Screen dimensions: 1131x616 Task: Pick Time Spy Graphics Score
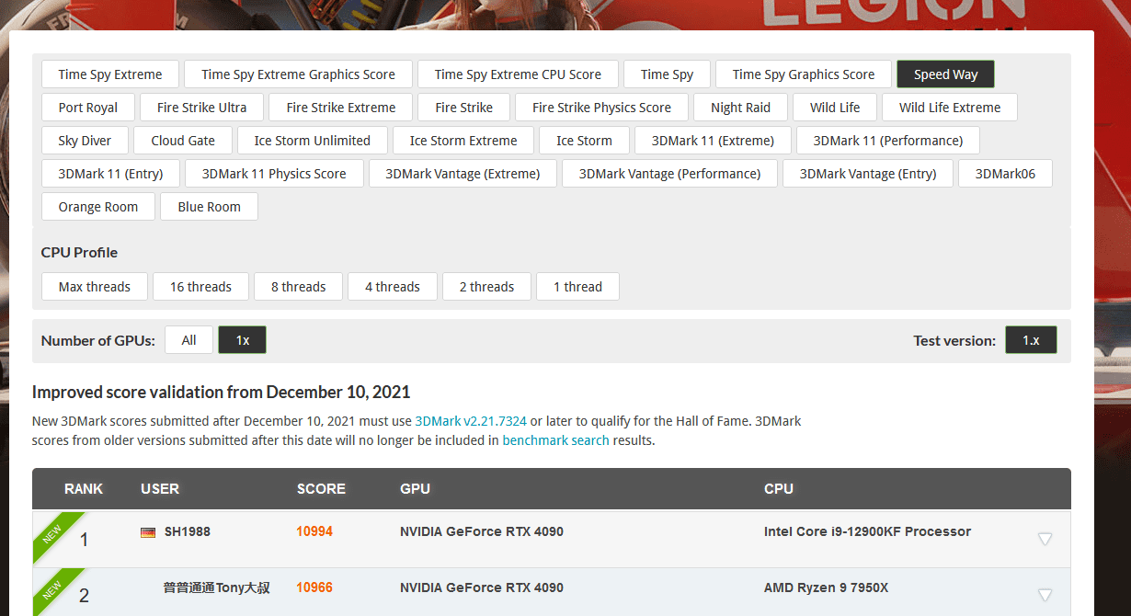click(804, 74)
